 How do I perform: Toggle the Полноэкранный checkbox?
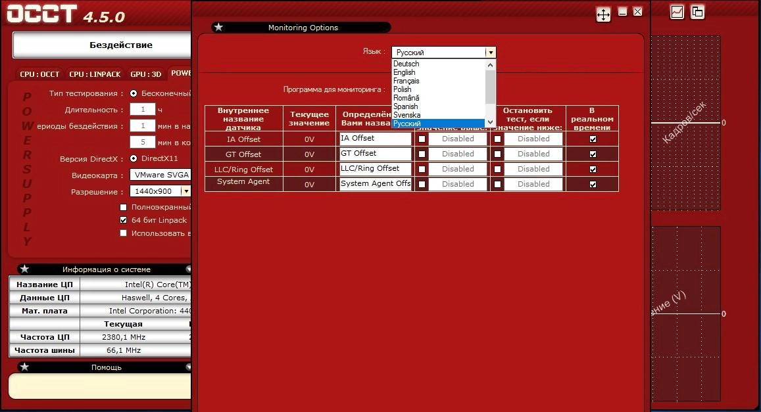click(123, 207)
